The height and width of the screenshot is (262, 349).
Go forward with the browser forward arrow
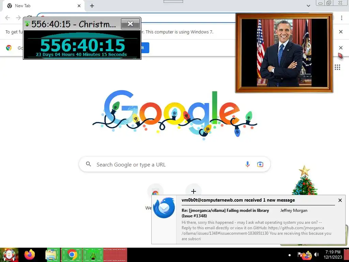pyautogui.click(x=18, y=18)
